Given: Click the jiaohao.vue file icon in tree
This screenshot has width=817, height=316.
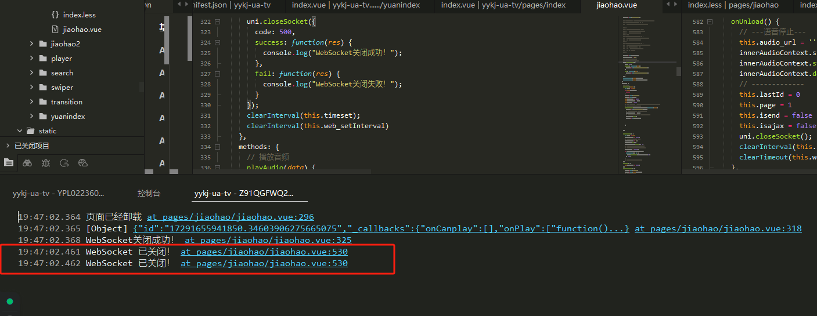Looking at the screenshot, I should [x=55, y=29].
